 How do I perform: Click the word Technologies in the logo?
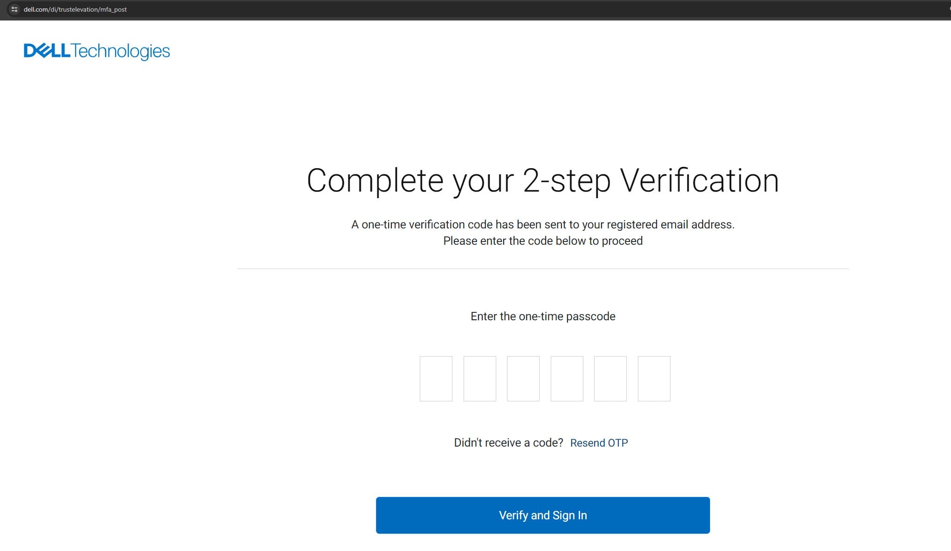tap(121, 51)
